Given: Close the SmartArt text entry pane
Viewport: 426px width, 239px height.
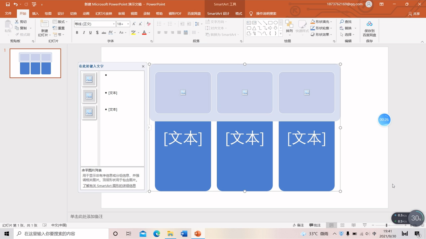Looking at the screenshot, I should [x=143, y=66].
